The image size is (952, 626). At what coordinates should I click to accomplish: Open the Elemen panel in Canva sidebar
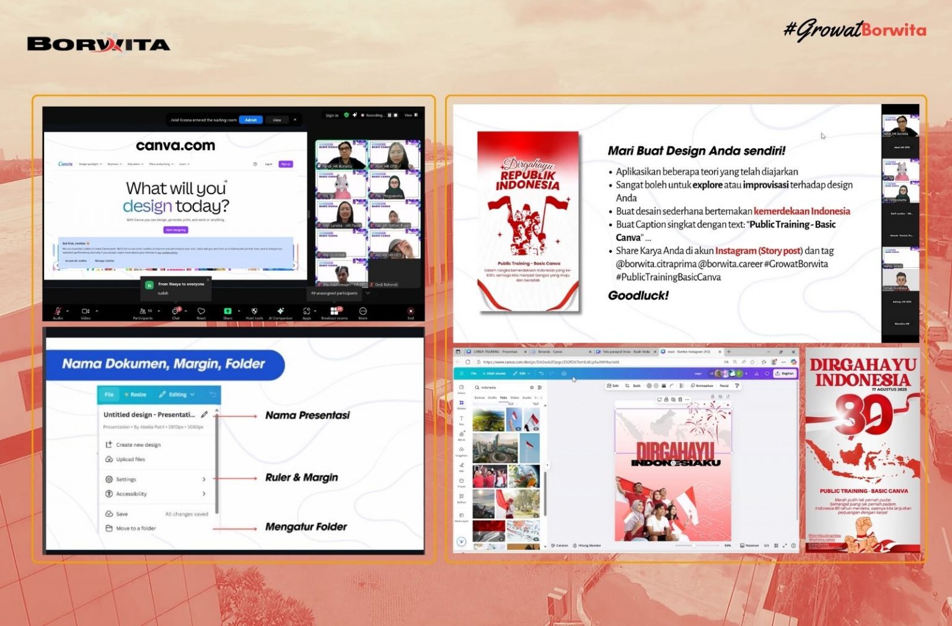(462, 403)
